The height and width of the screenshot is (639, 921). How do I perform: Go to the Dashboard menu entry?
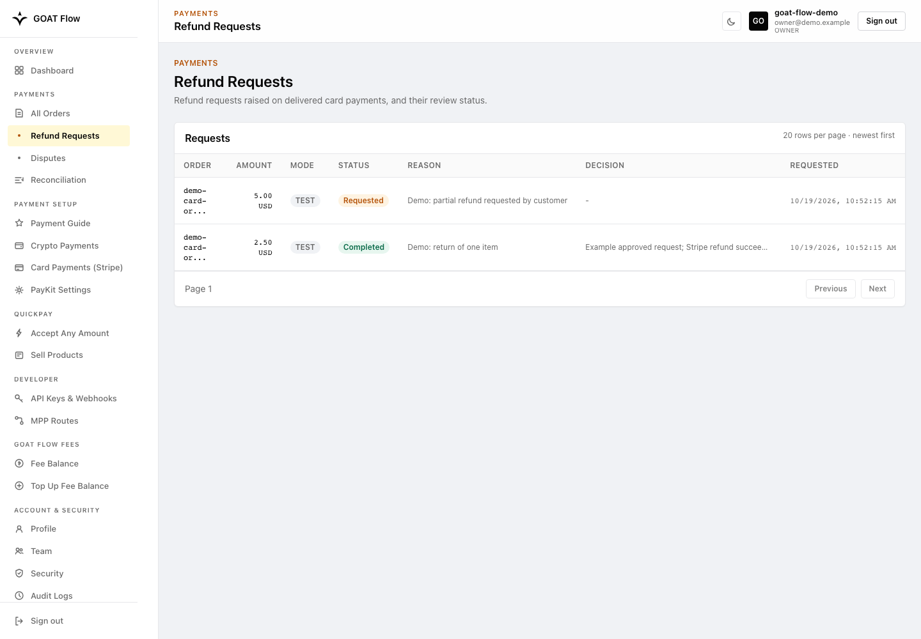coord(69,70)
